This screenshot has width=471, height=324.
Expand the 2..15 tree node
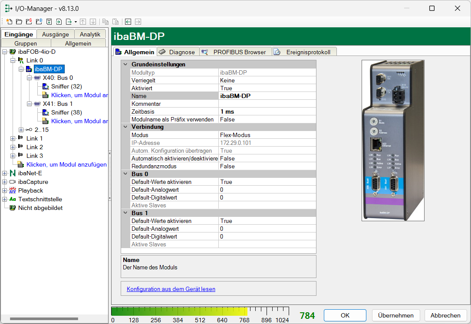pyautogui.click(x=21, y=130)
